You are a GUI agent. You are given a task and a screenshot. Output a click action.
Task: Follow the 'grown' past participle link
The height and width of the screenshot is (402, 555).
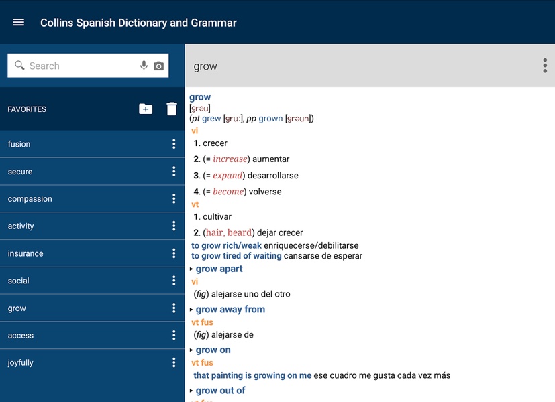point(270,119)
